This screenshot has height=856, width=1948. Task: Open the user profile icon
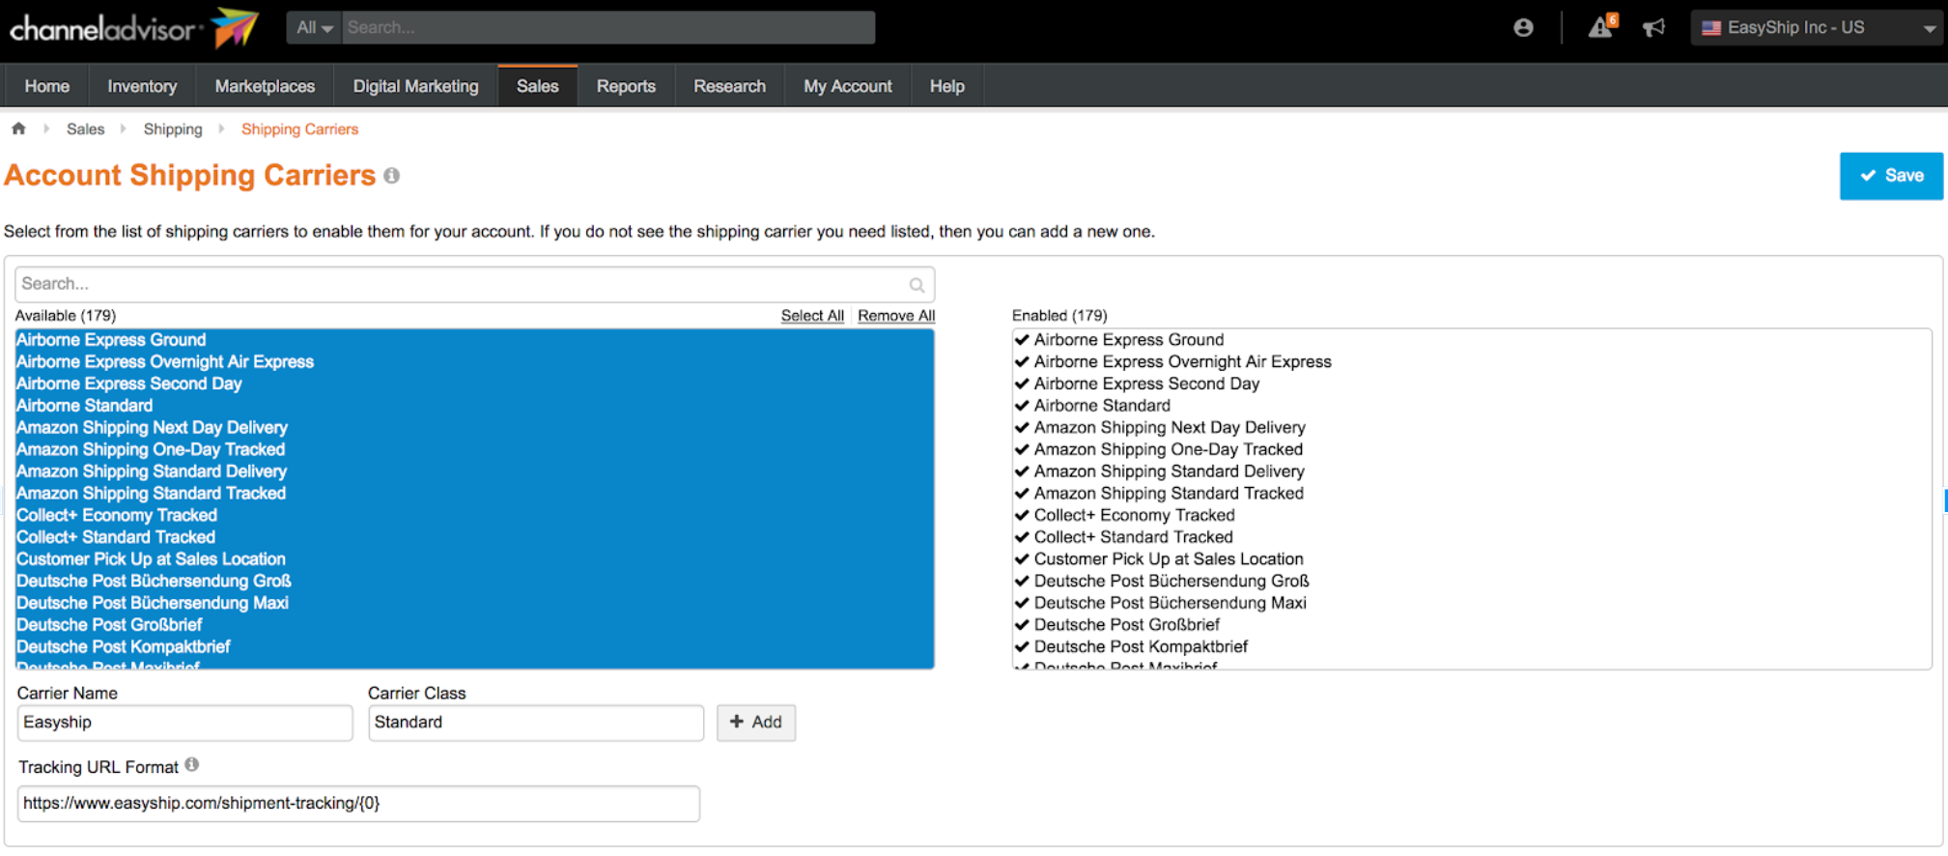coord(1523,28)
